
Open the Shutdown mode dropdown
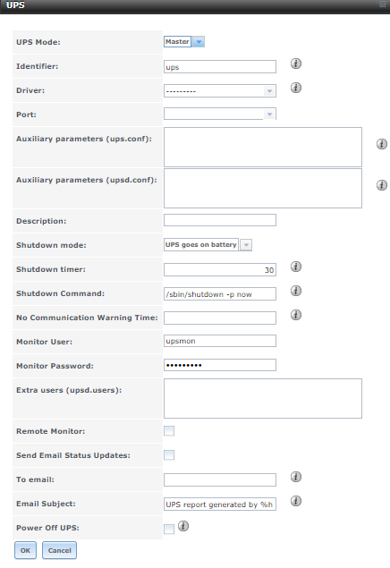point(208,245)
